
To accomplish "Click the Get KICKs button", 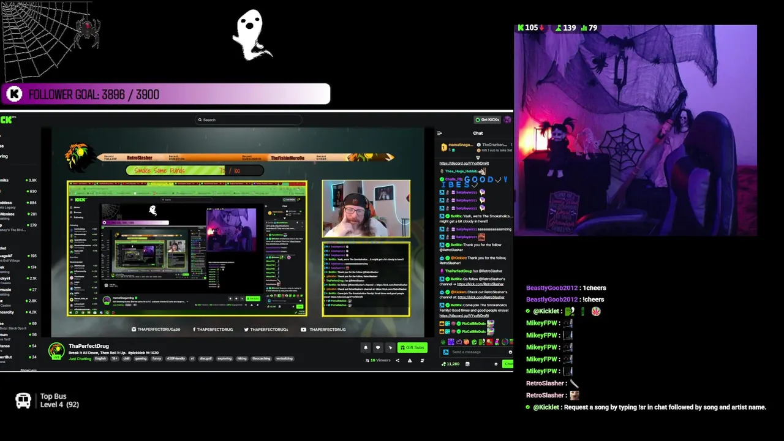I will [488, 119].
